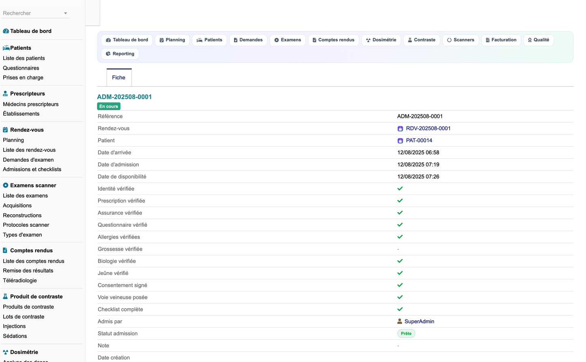Open the Contraste toolbar button
Viewport: 586px width, 362px height.
(x=422, y=40)
